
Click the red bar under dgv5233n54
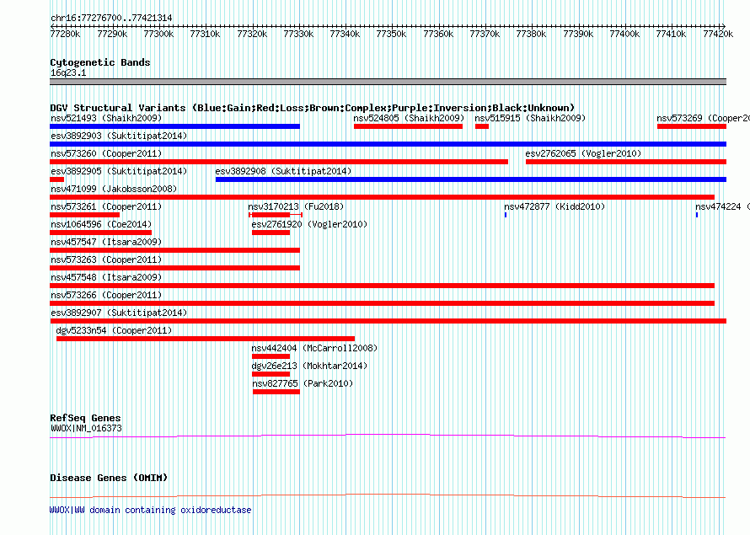(206, 339)
